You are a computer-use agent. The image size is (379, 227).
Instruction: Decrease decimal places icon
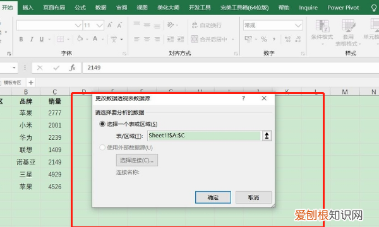pyautogui.click(x=298, y=39)
